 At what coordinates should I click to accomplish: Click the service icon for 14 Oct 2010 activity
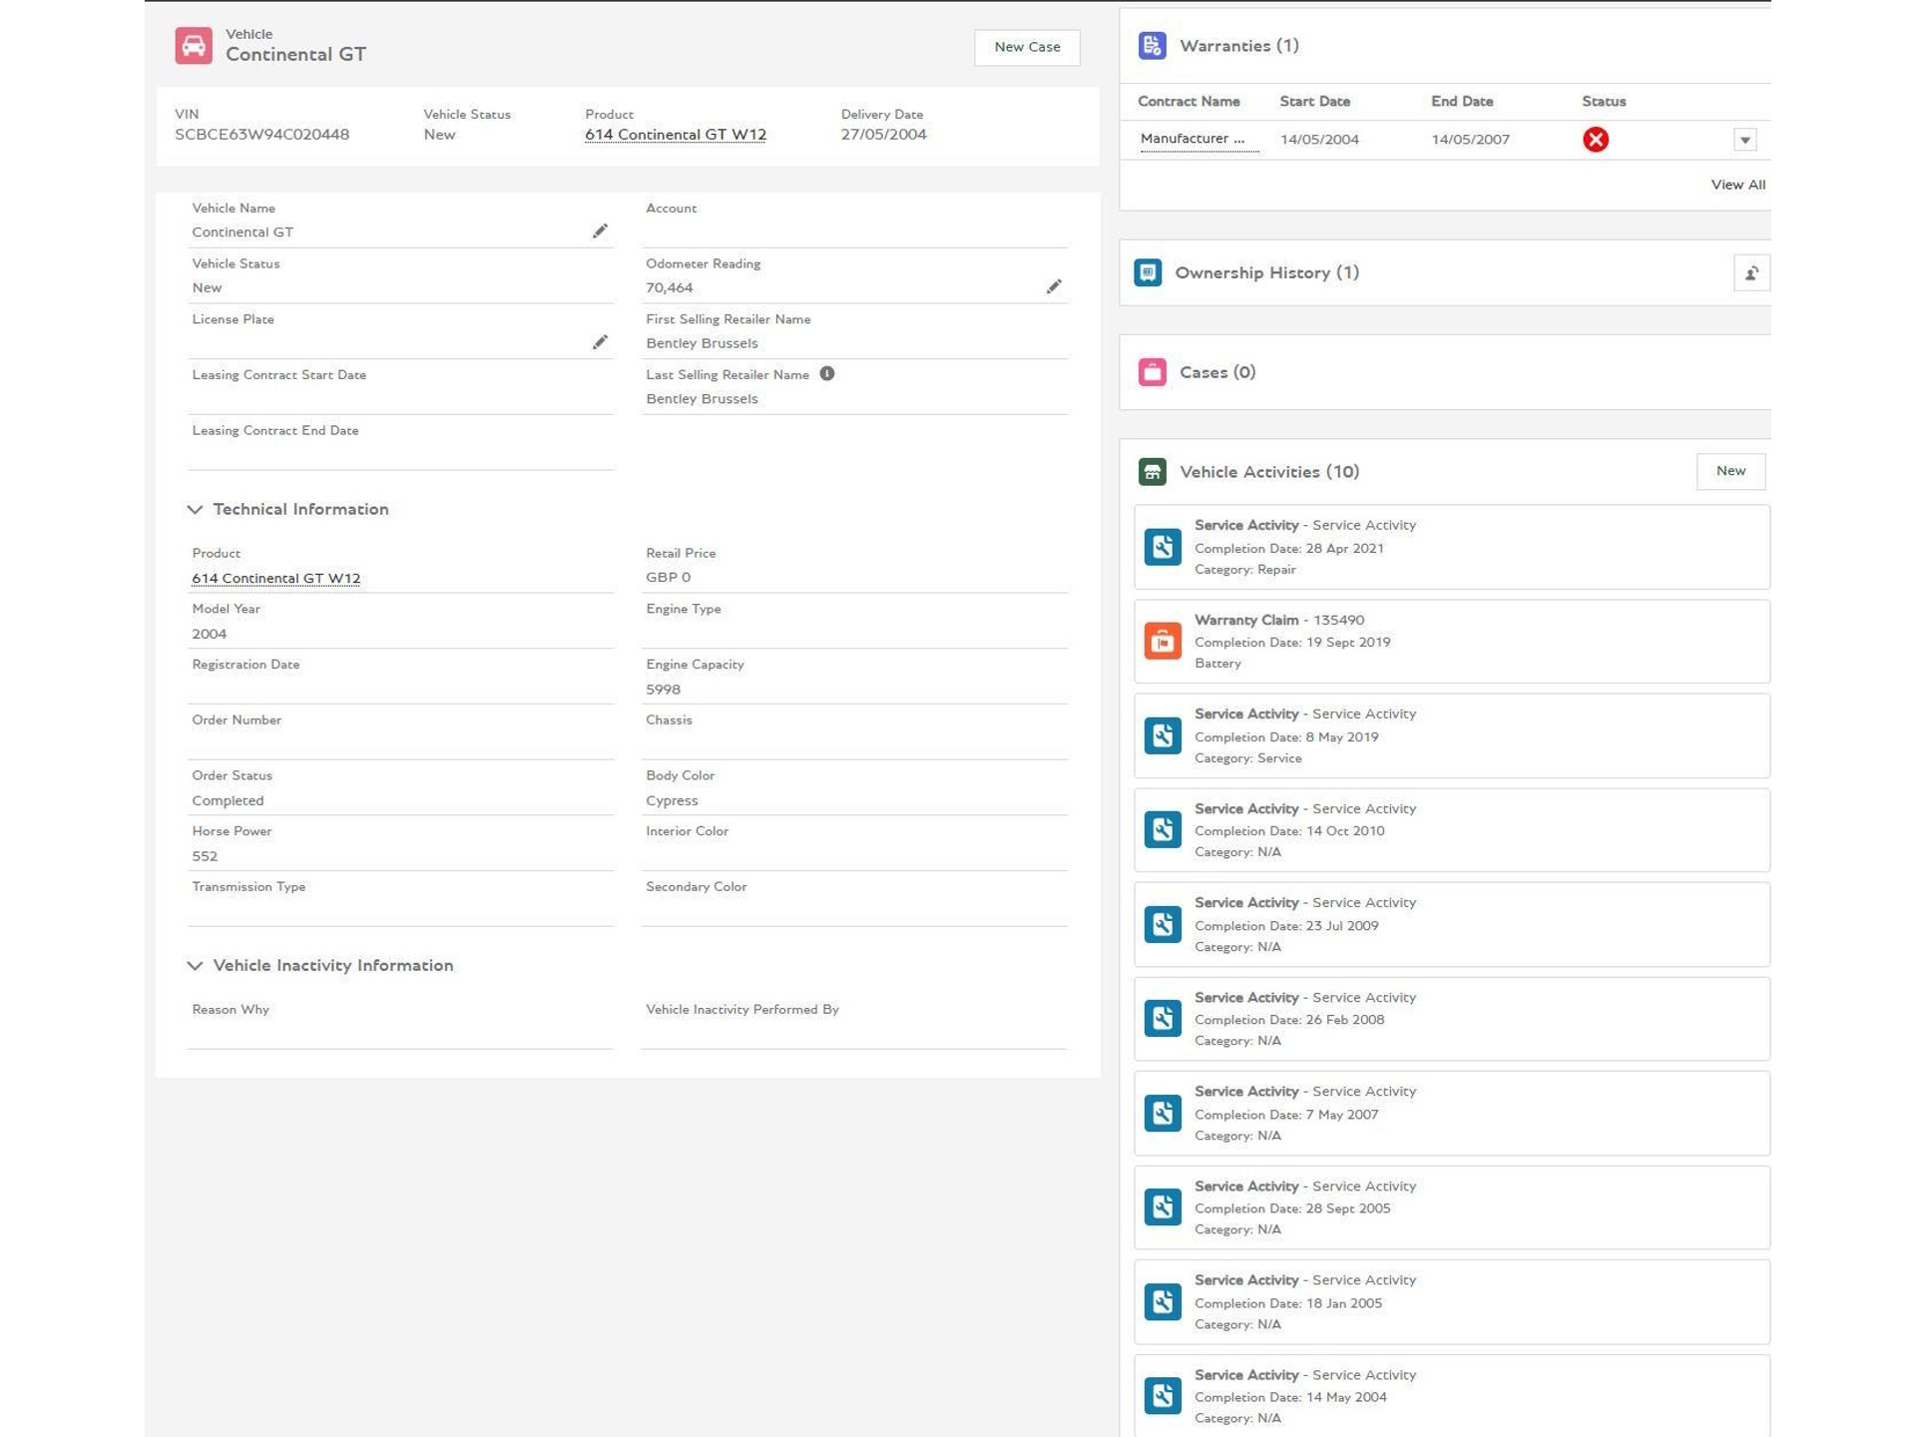tap(1163, 830)
